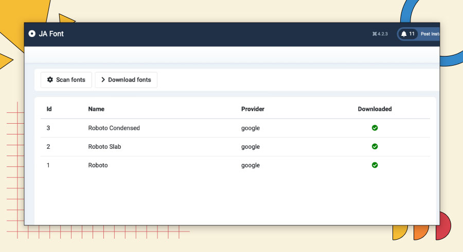
Task: Click the green check for Roboto Slab
Action: 375,146
